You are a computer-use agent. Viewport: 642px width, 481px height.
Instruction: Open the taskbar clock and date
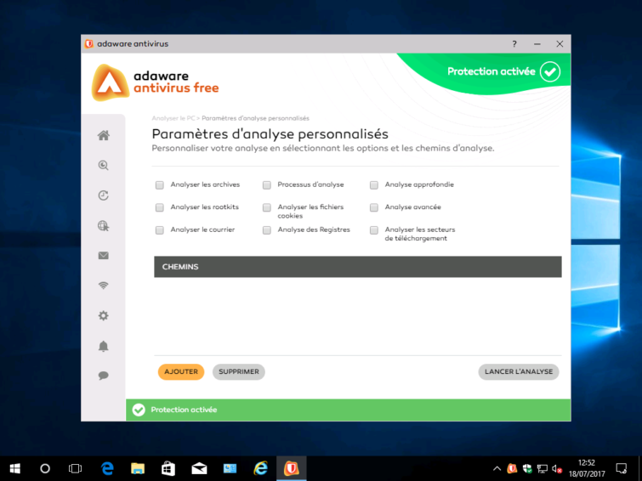pyautogui.click(x=587, y=468)
